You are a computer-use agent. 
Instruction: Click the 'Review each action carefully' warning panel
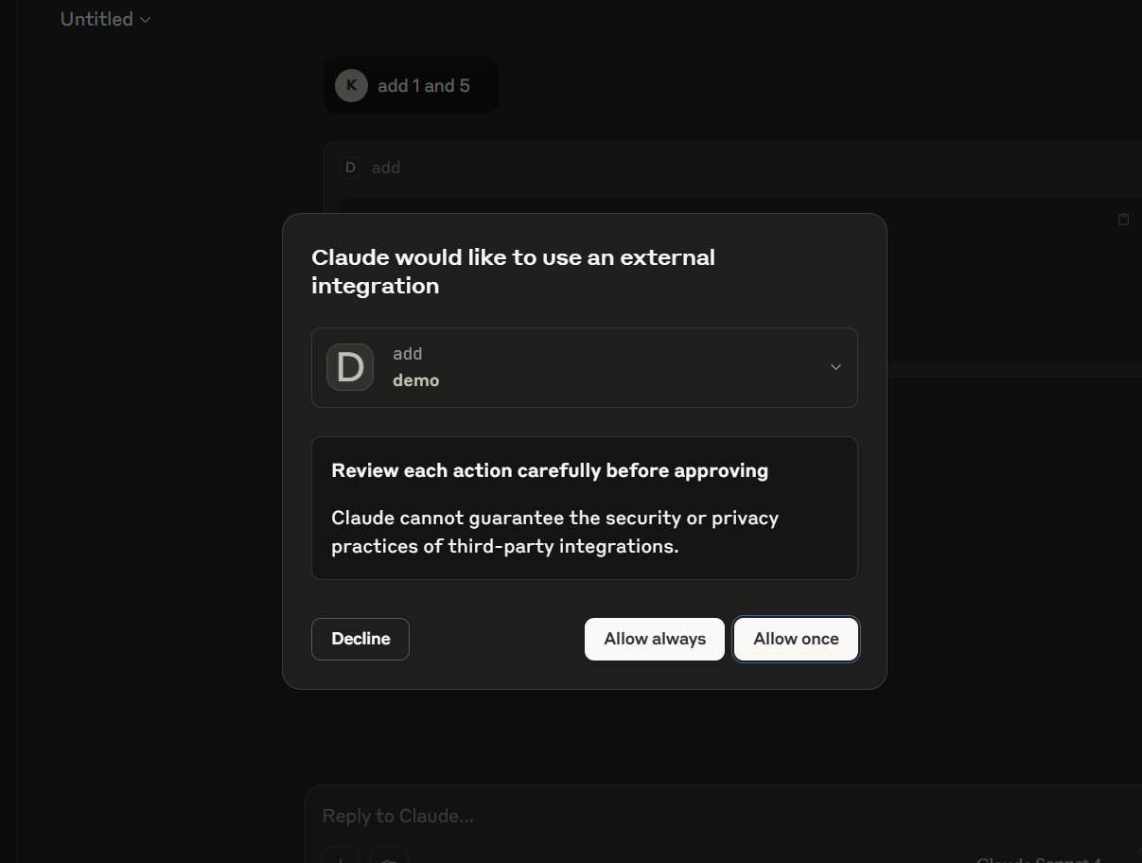[584, 508]
